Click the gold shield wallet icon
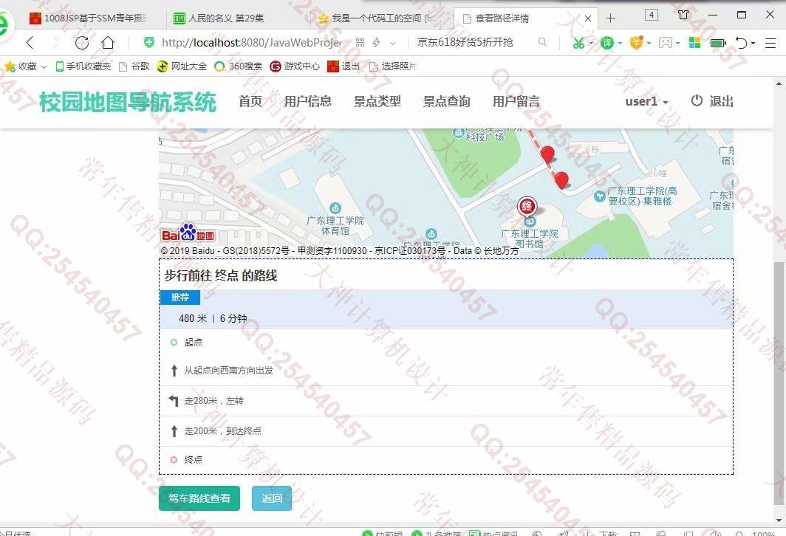 pos(636,43)
